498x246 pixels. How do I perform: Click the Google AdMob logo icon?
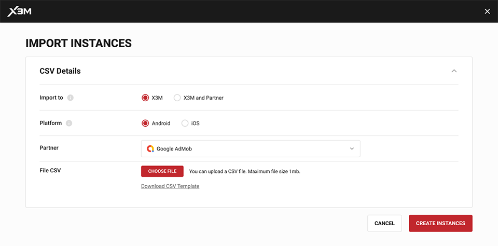pos(150,149)
